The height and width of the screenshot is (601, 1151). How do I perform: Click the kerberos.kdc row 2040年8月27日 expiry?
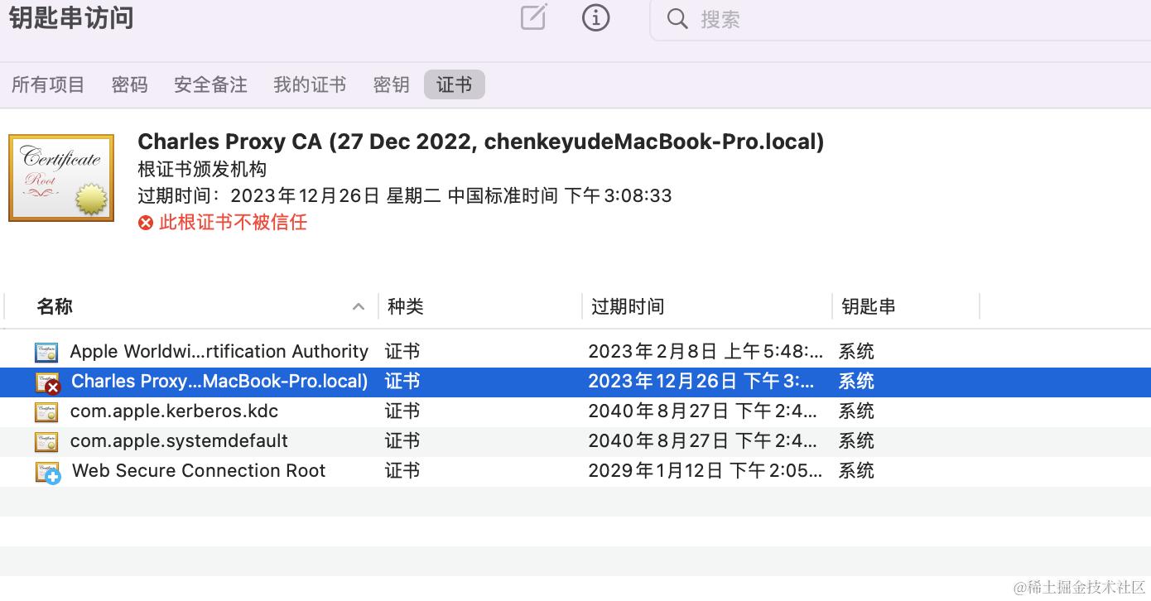tap(703, 411)
